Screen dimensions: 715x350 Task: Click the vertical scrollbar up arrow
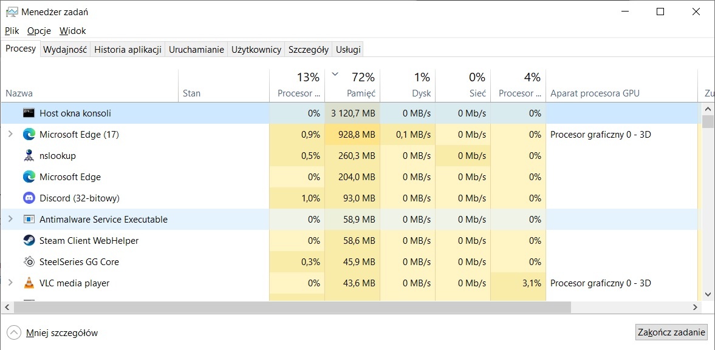(708, 109)
